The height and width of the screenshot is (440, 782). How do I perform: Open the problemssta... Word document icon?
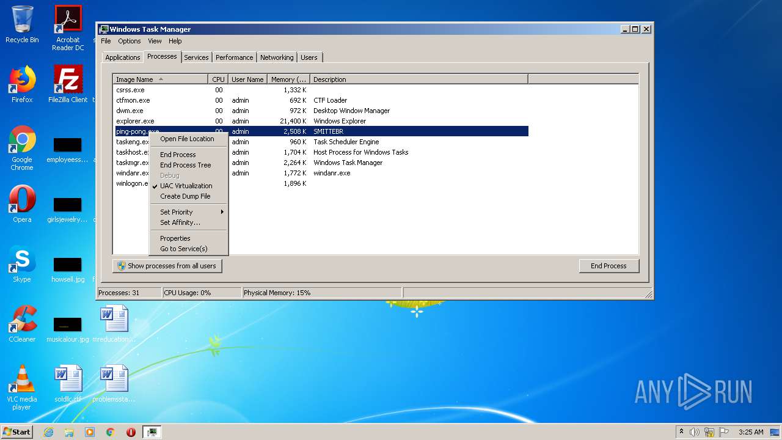[114, 384]
